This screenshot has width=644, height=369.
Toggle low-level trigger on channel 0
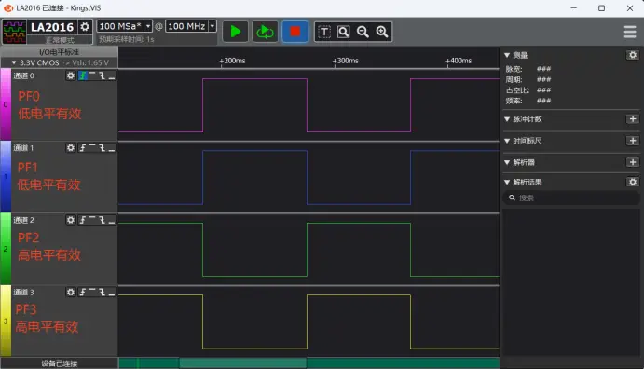(x=111, y=75)
